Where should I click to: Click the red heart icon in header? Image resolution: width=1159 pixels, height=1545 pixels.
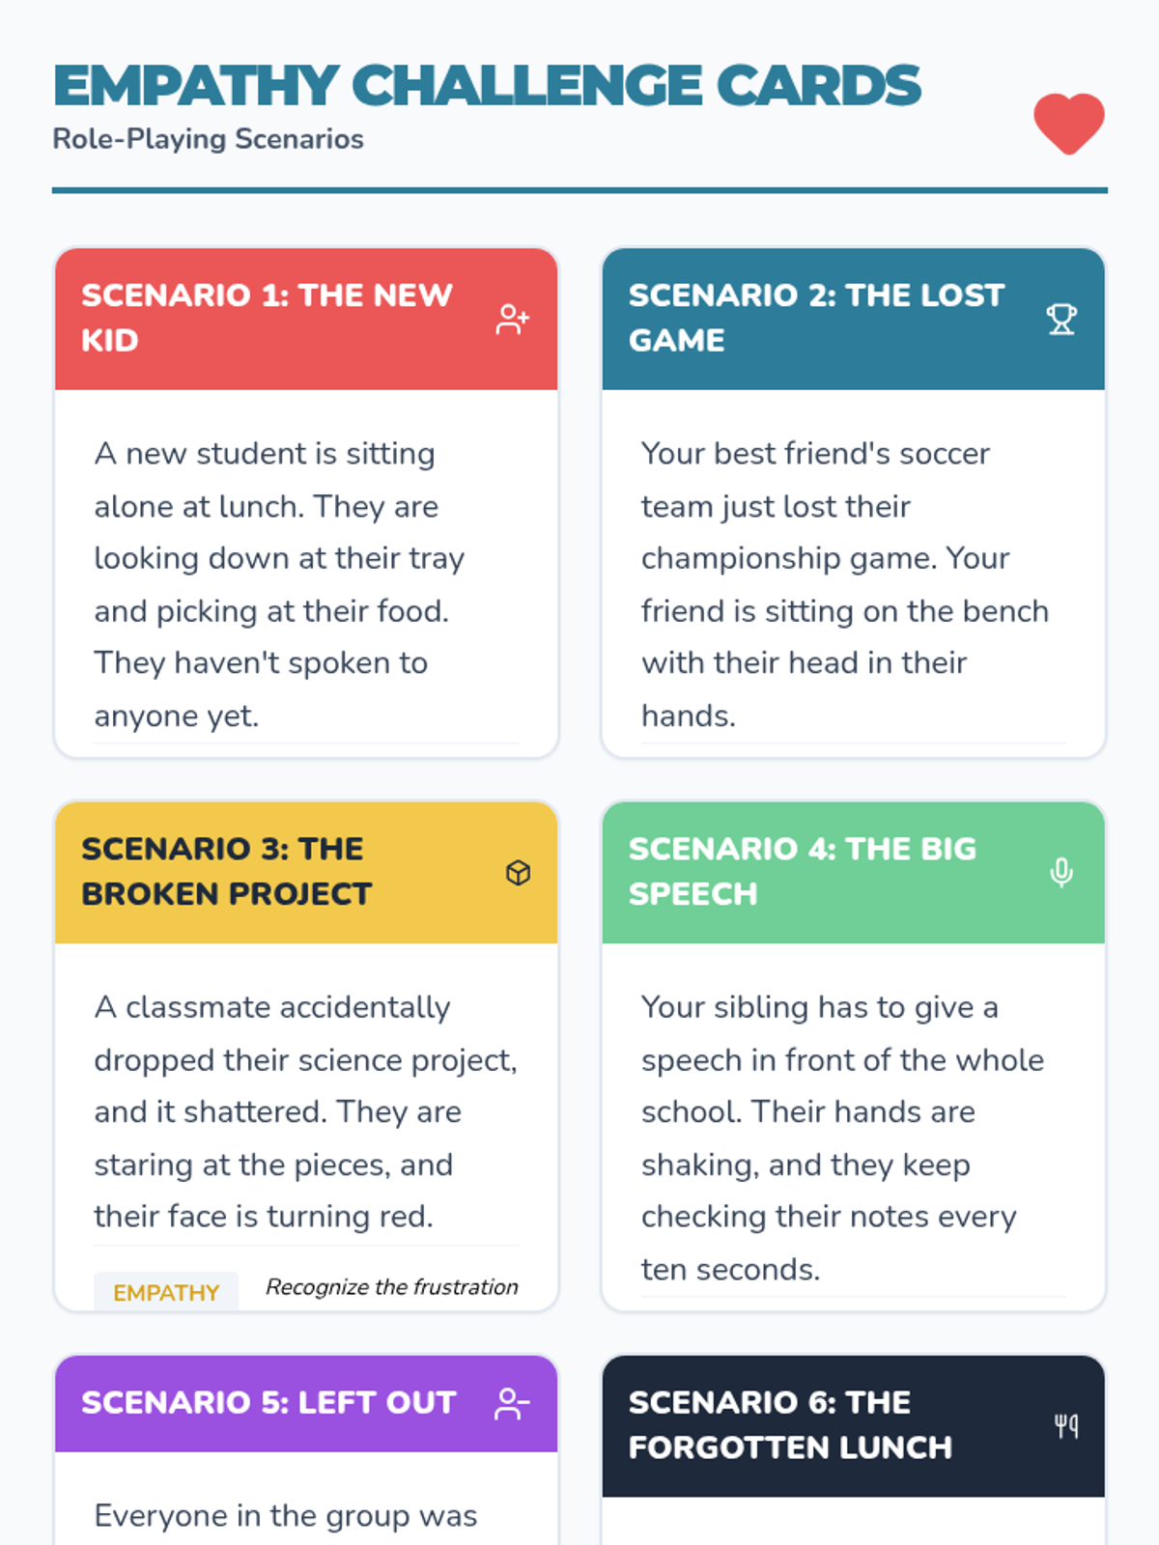(1068, 124)
